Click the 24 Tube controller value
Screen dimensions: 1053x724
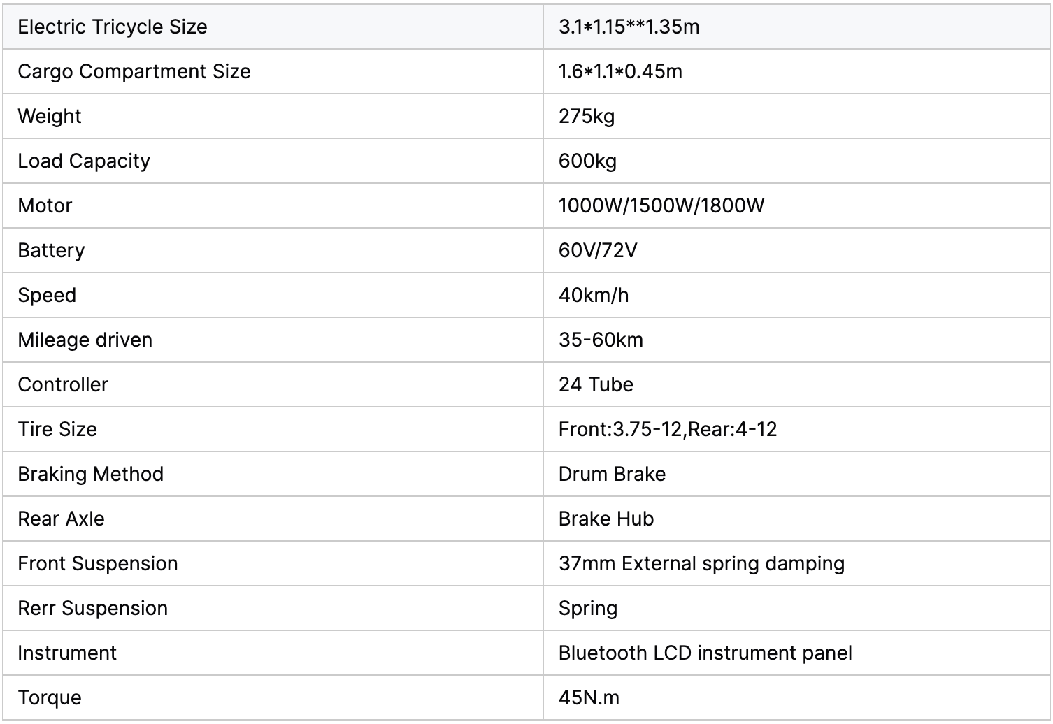596,384
